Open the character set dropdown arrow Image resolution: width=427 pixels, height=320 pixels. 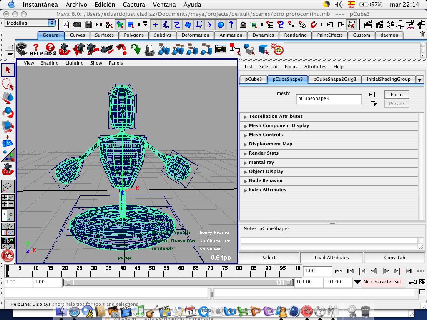(x=357, y=282)
